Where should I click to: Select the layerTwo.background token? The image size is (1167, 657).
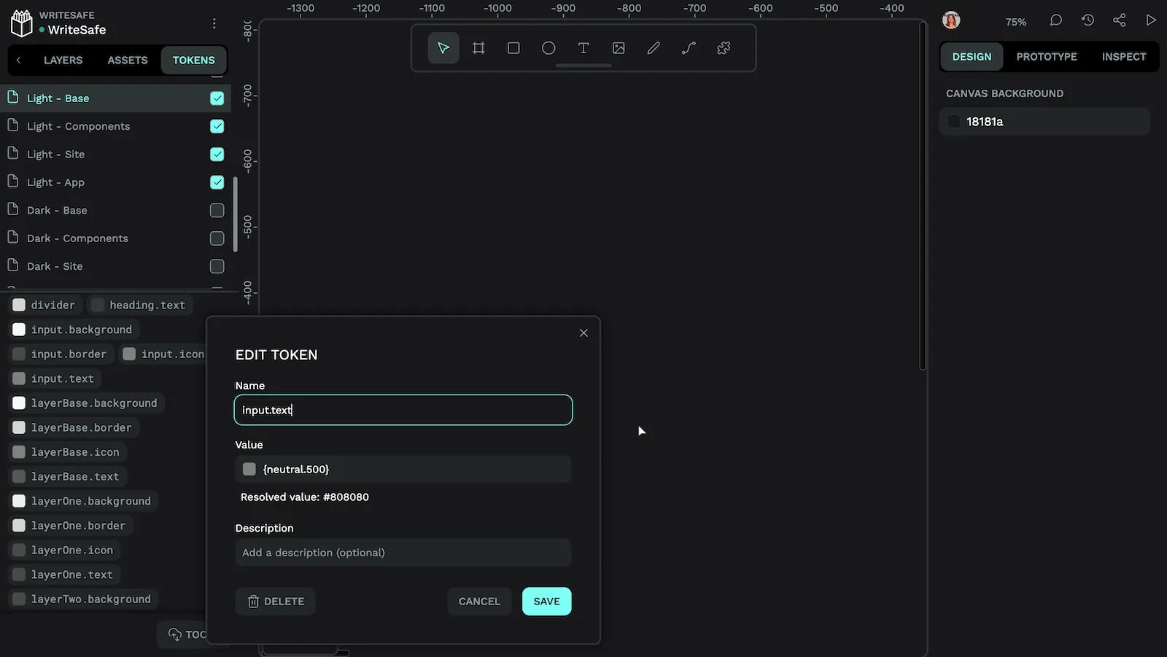pos(83,599)
